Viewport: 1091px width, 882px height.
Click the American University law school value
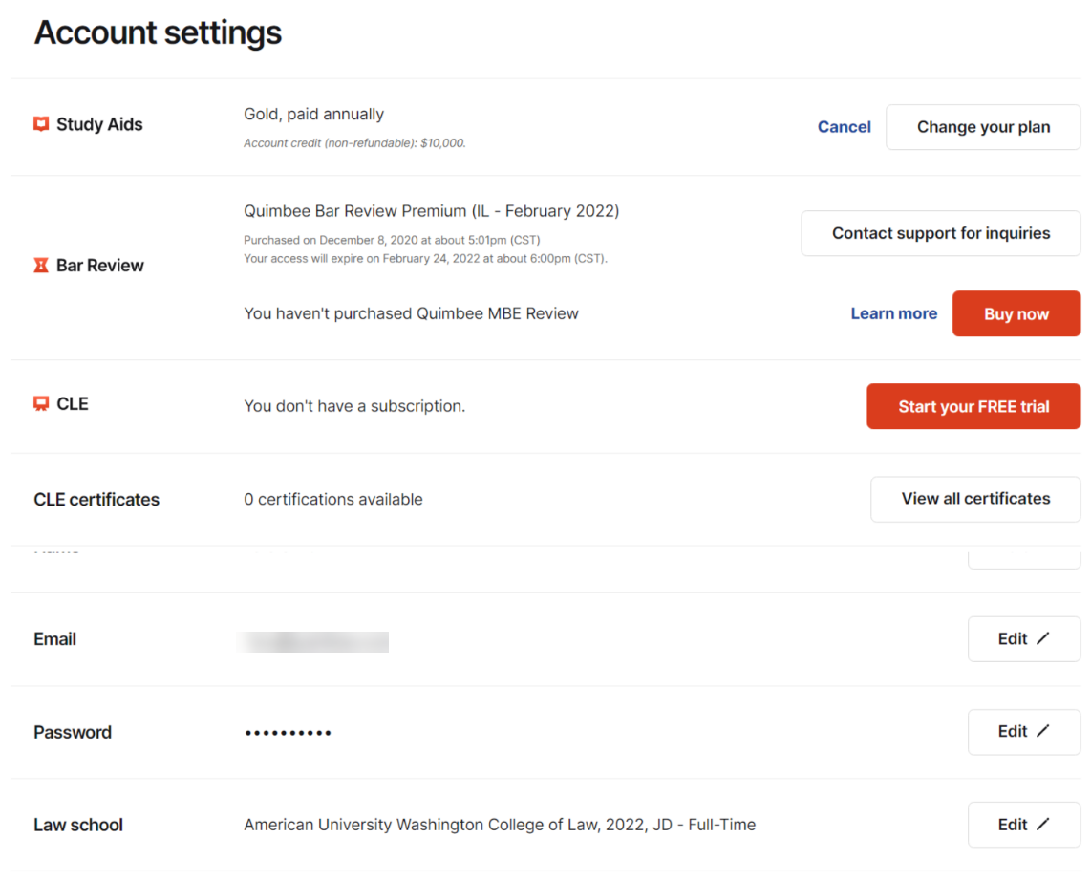pyautogui.click(x=500, y=825)
